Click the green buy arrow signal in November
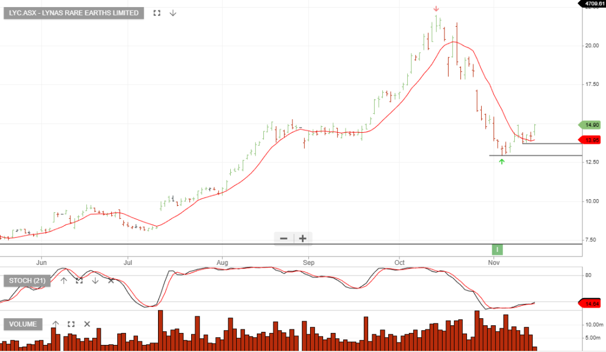This screenshot has width=606, height=352. pos(502,161)
